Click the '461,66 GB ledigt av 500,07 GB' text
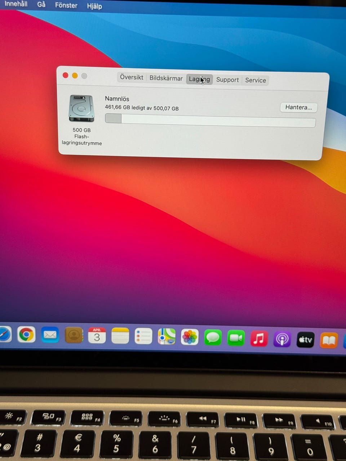Screen dimensions: 346x461 [x=142, y=108]
